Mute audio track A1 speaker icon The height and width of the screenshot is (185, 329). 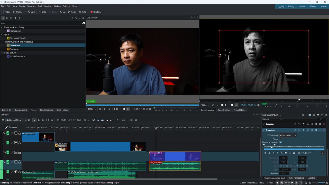tap(16, 172)
